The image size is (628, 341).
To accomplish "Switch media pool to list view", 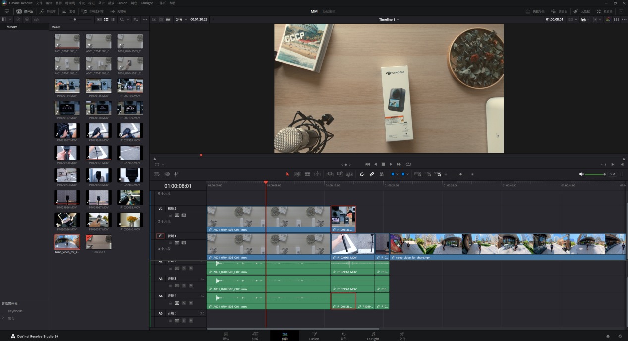I will pyautogui.click(x=113, y=19).
